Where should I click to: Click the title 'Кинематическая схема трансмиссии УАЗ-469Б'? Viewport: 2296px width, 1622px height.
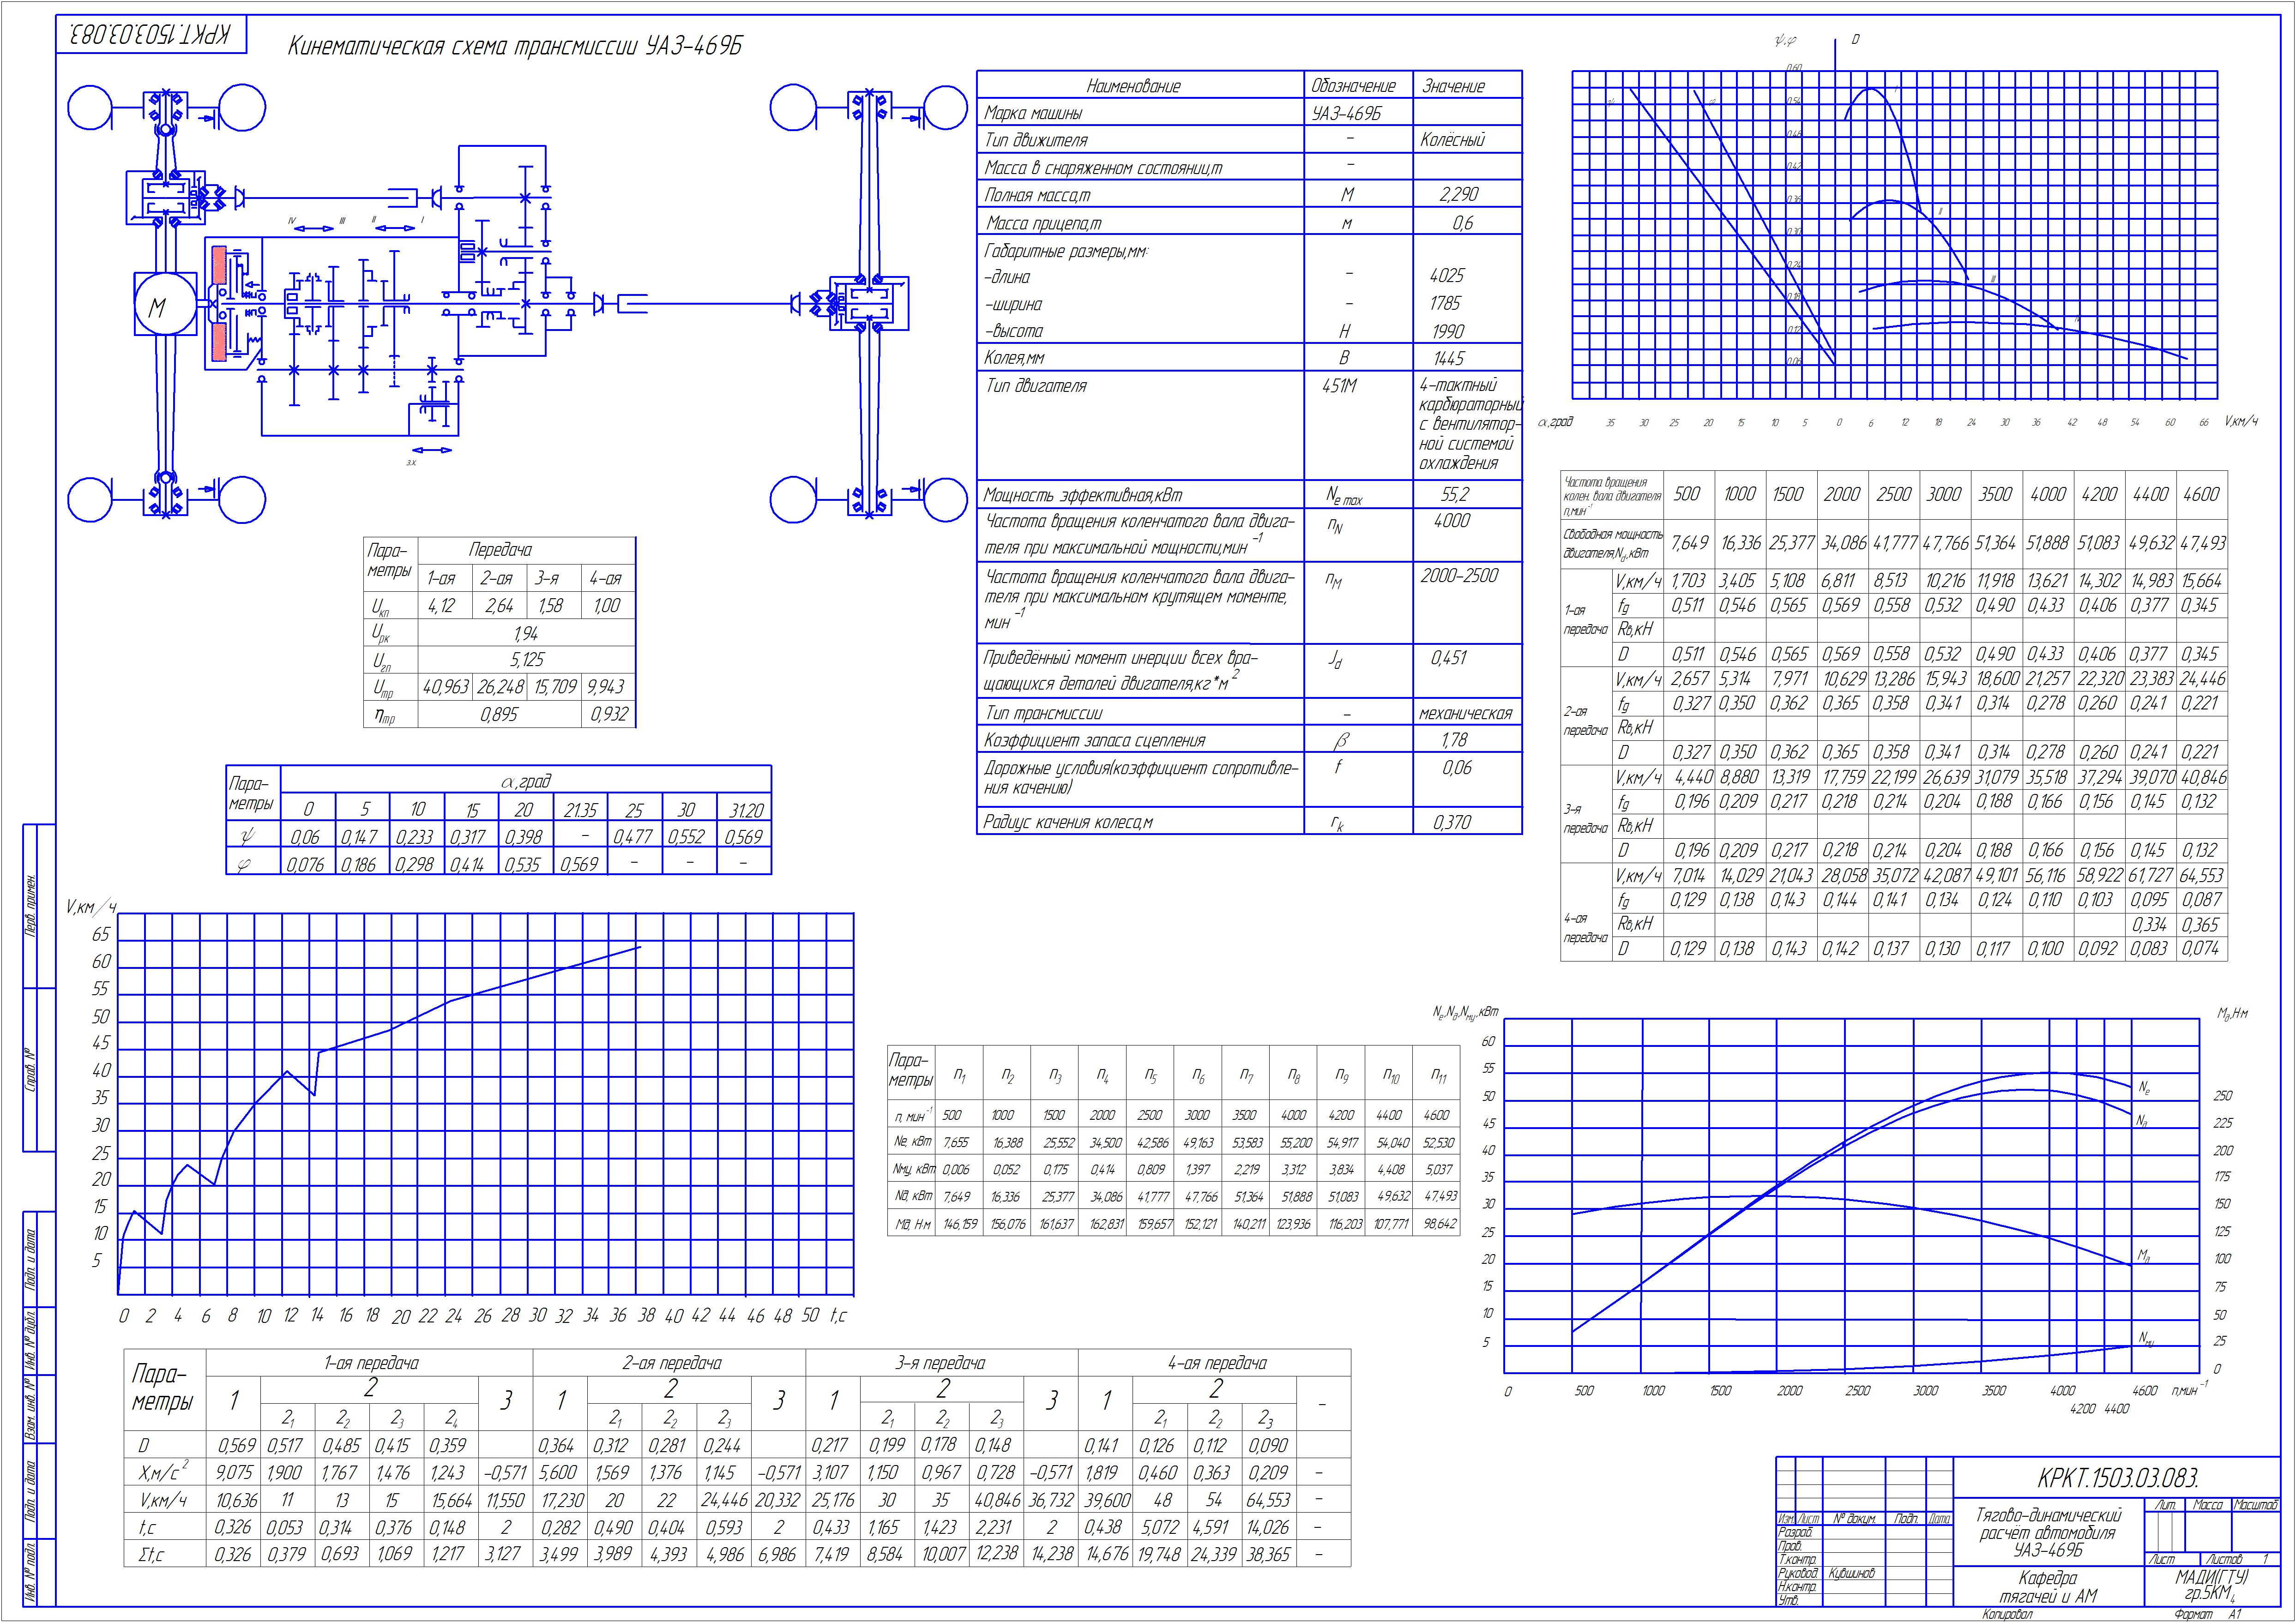(x=515, y=47)
